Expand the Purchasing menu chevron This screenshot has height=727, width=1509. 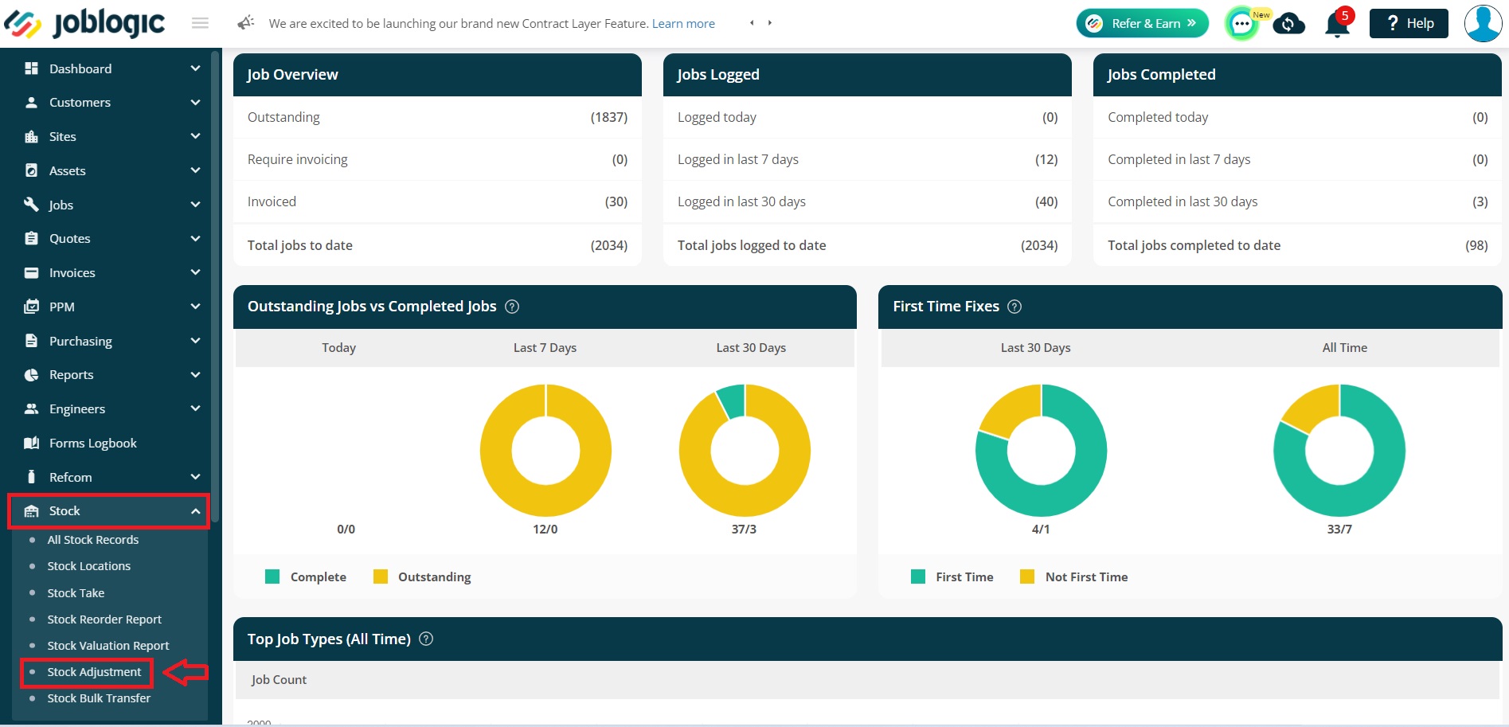(x=195, y=341)
